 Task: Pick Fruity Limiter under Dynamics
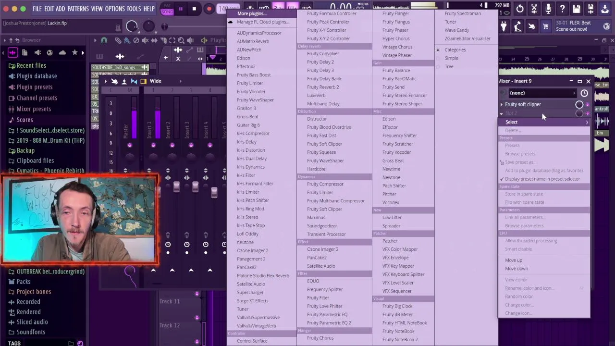(x=320, y=192)
